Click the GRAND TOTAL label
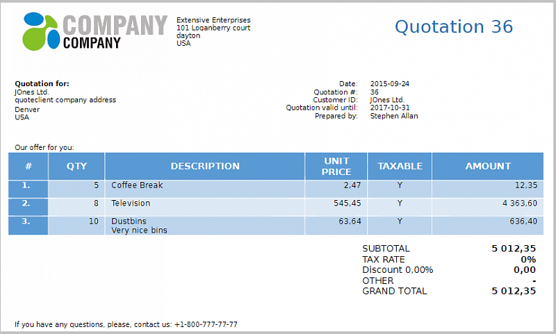556x334 pixels. (394, 292)
